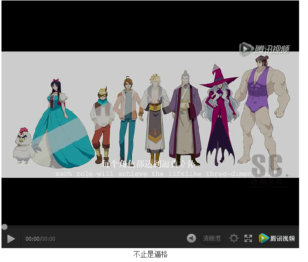The width and height of the screenshot is (308, 262).
Task: Click the middle of the progress bar track
Action: [150, 227]
